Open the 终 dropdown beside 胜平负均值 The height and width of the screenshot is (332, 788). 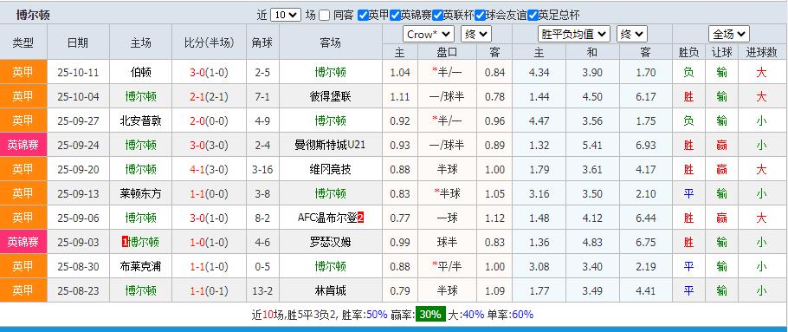(632, 34)
